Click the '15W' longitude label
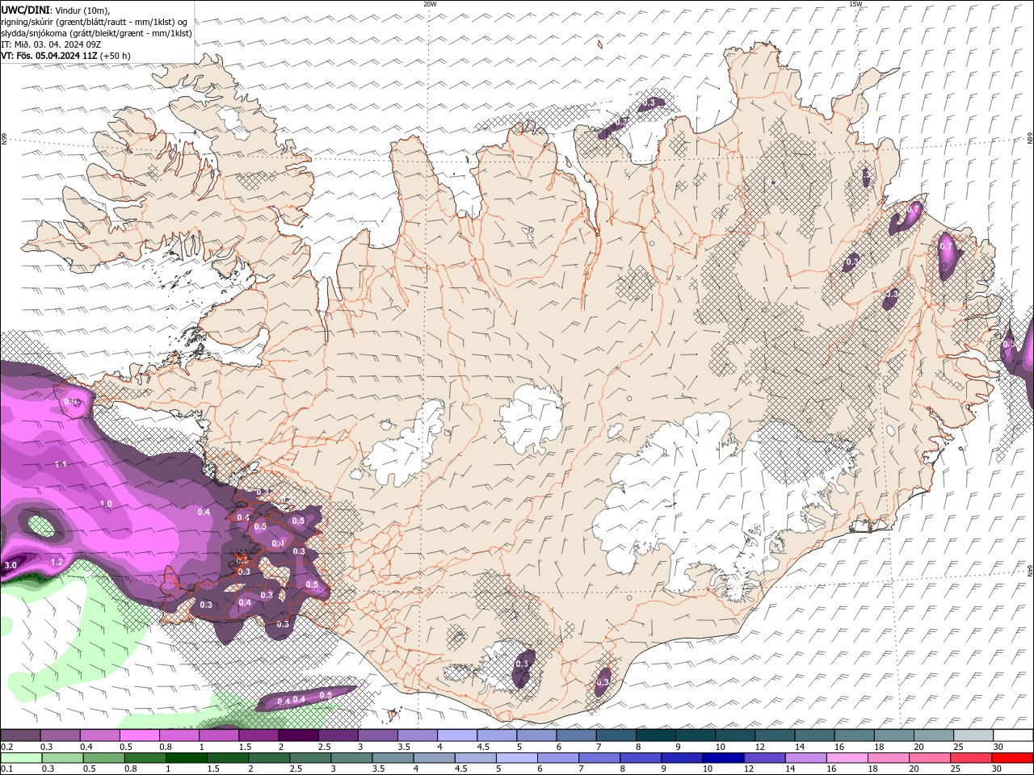Viewport: 1034px width, 775px height. point(855,4)
